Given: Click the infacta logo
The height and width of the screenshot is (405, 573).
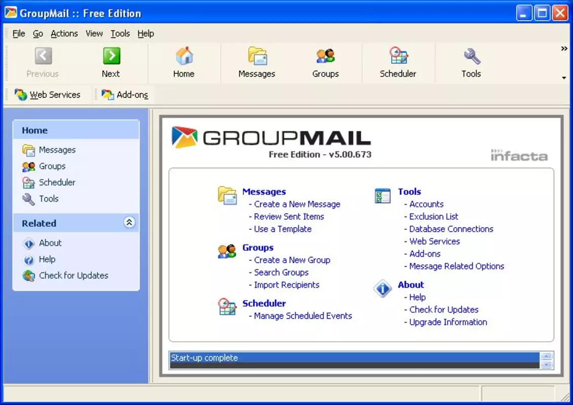Looking at the screenshot, I should 519,155.
